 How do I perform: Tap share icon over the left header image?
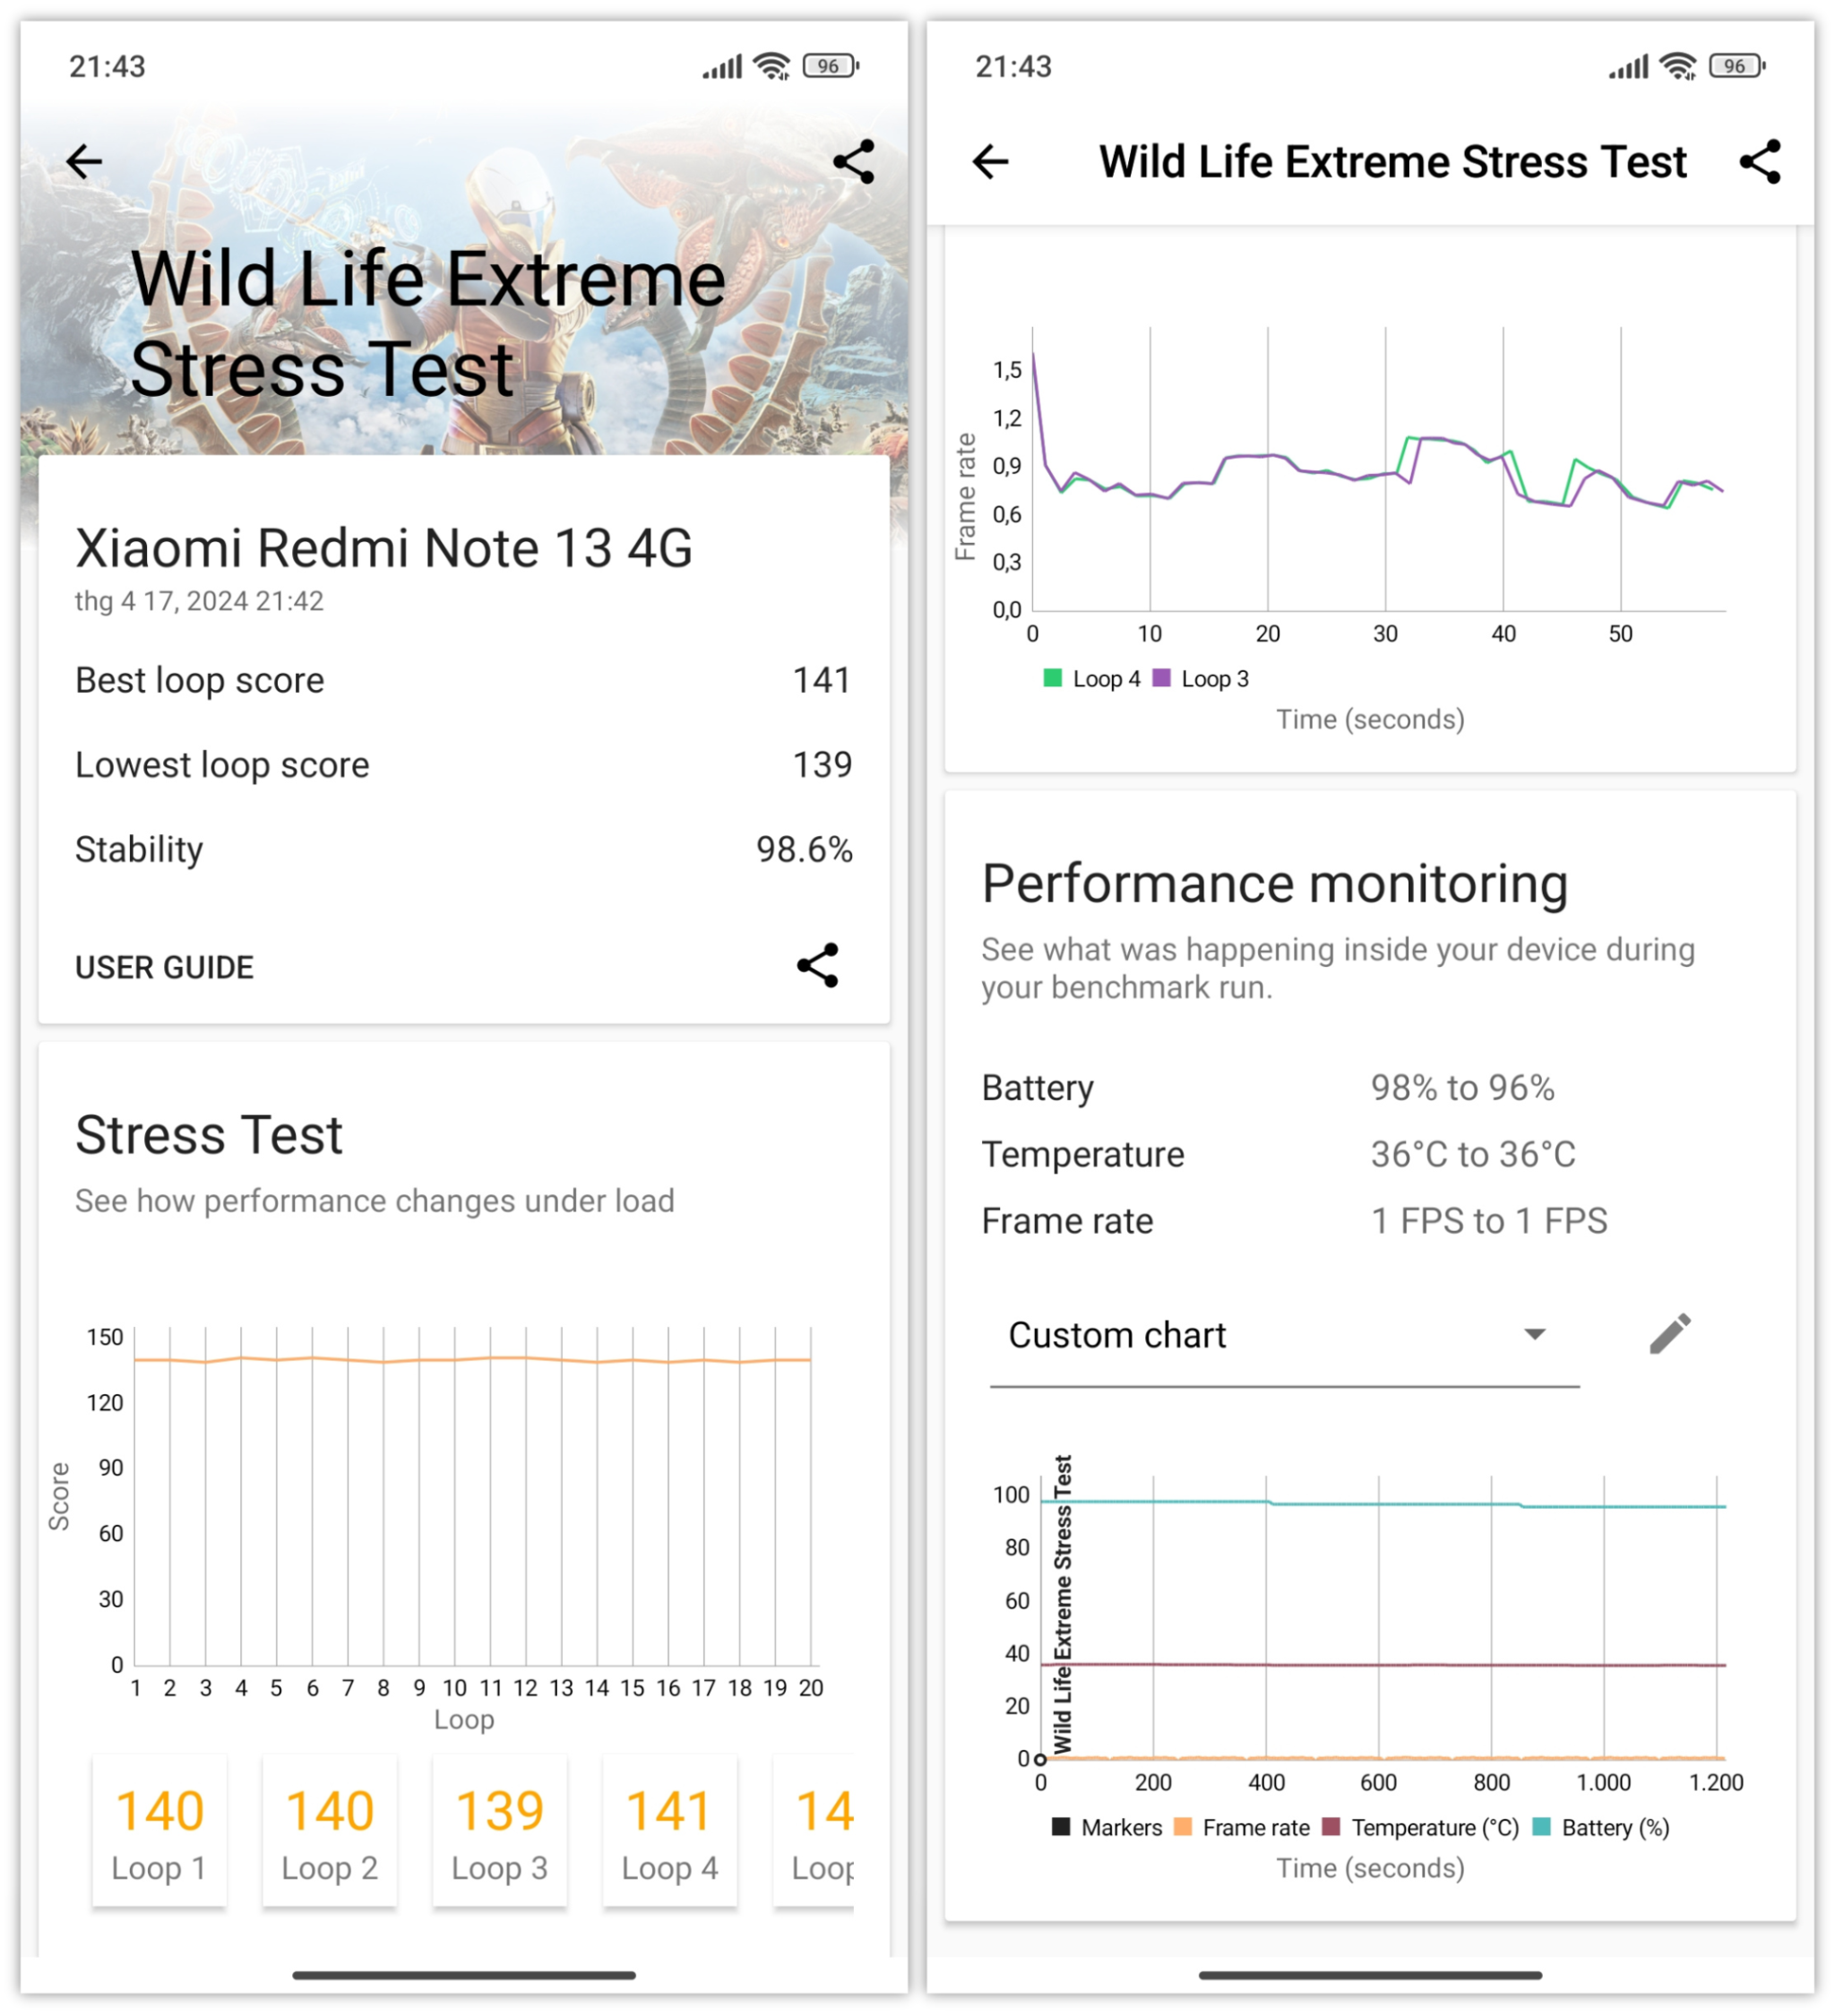853,161
